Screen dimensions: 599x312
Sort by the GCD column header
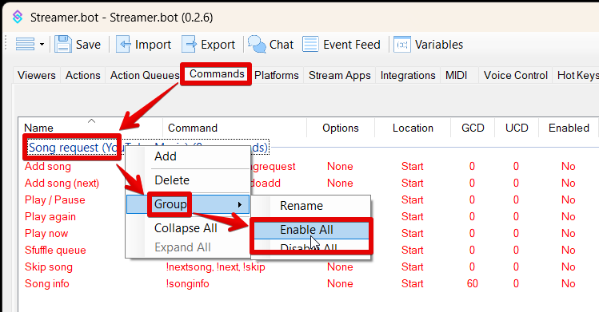(473, 128)
